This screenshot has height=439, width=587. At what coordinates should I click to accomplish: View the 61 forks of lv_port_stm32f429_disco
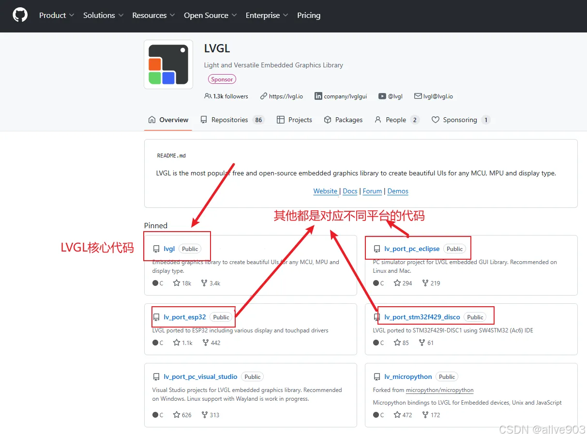tap(426, 343)
